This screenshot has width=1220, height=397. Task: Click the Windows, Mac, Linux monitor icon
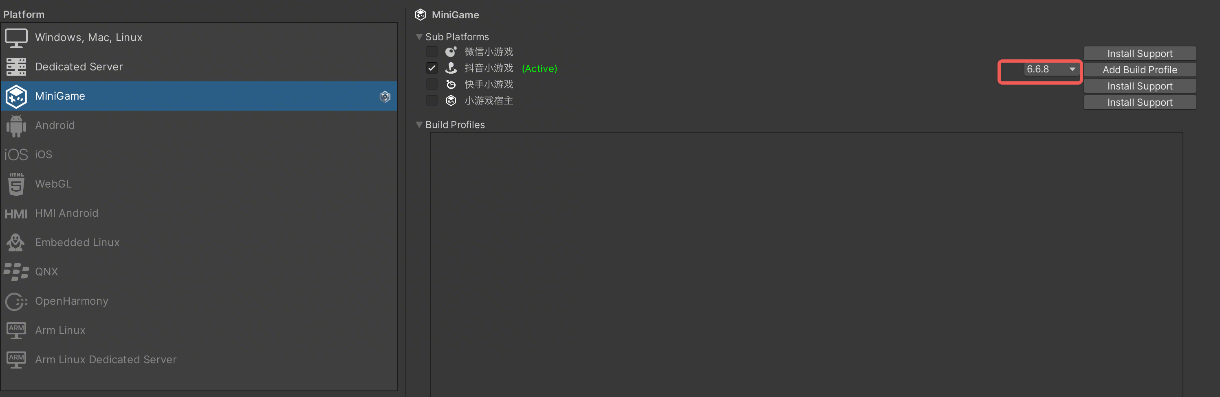pos(16,38)
